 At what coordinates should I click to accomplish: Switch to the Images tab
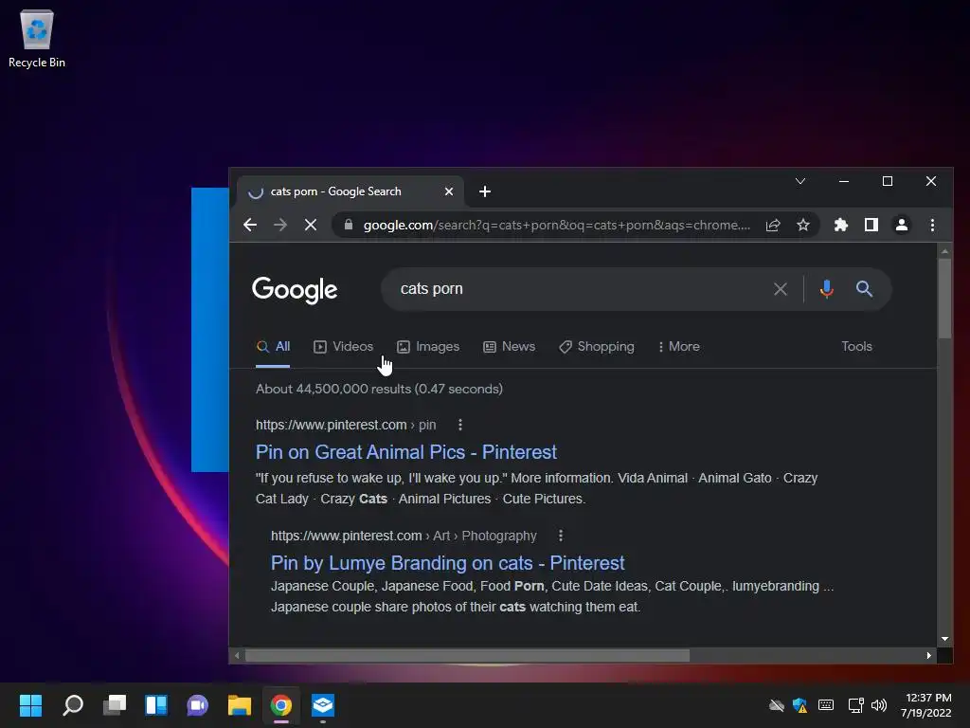click(x=428, y=346)
